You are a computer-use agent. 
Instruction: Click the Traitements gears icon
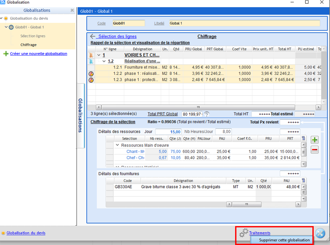point(244,233)
